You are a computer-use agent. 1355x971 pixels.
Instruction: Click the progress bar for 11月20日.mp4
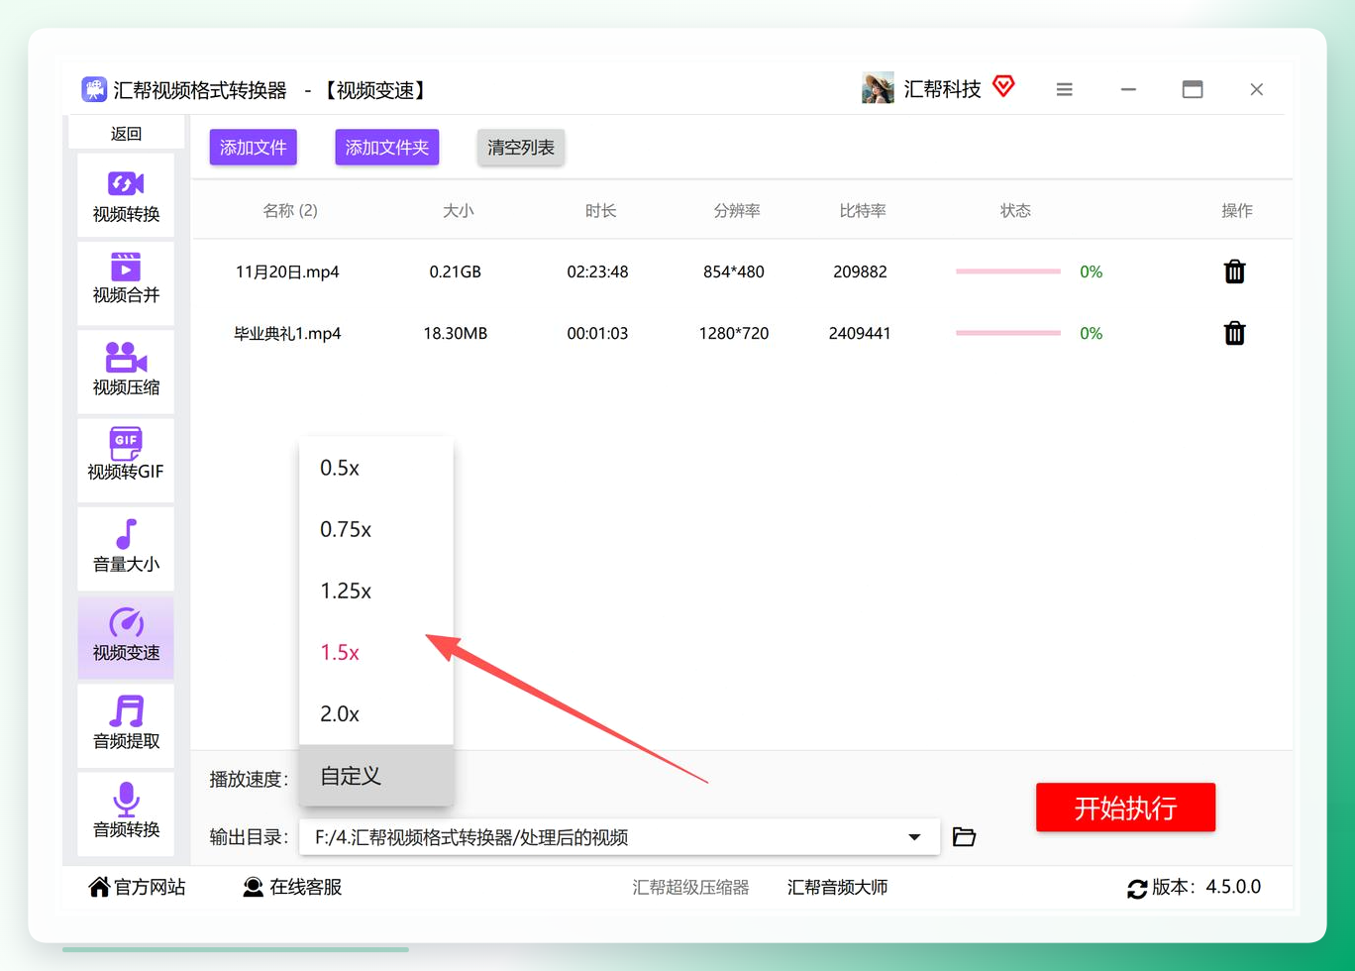[x=1008, y=271]
